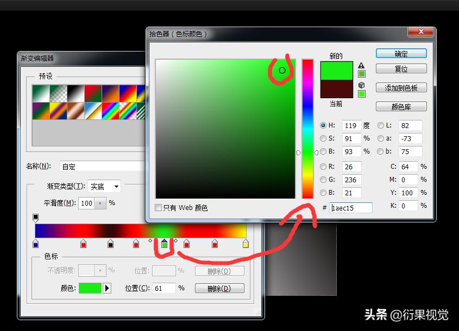Click the non-web-safe color cube icon
The image size is (459, 331).
click(x=362, y=85)
